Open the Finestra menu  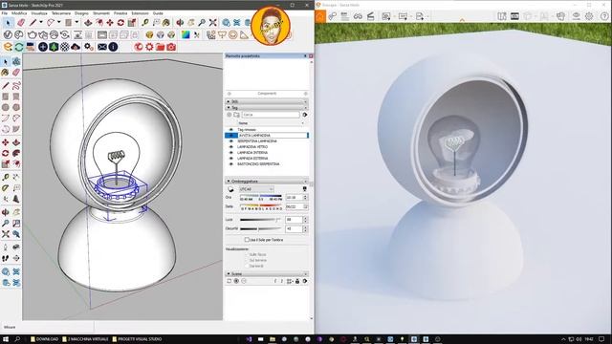(120, 13)
